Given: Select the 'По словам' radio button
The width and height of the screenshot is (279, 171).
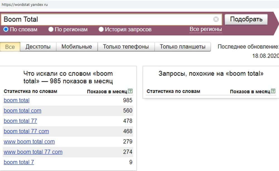Looking at the screenshot, I should (x=6, y=29).
